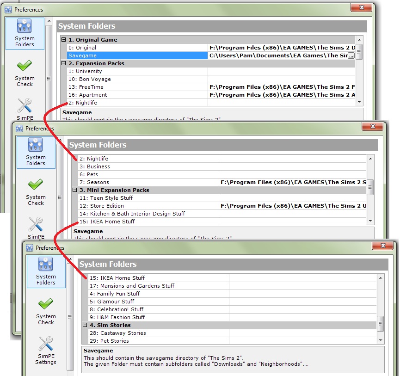Collapse the '3. Mini Expansion Packs' group
Image resolution: width=400 pixels, height=376 pixels.
[74, 190]
